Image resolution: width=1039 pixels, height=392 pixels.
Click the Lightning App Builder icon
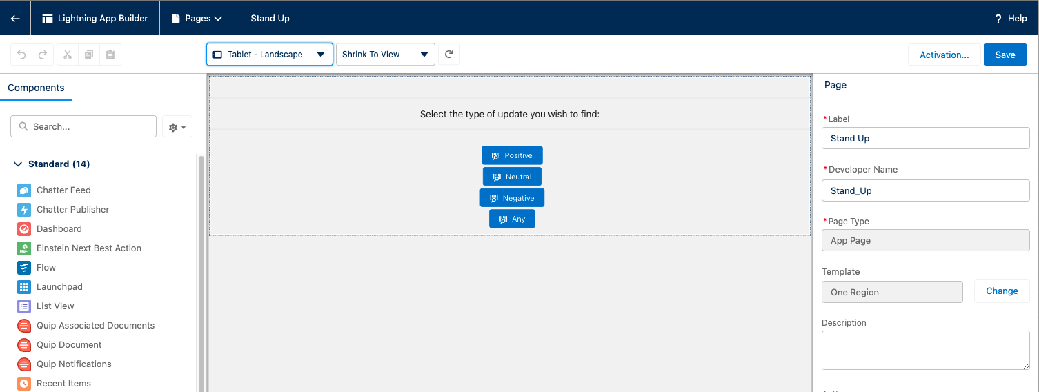(48, 19)
